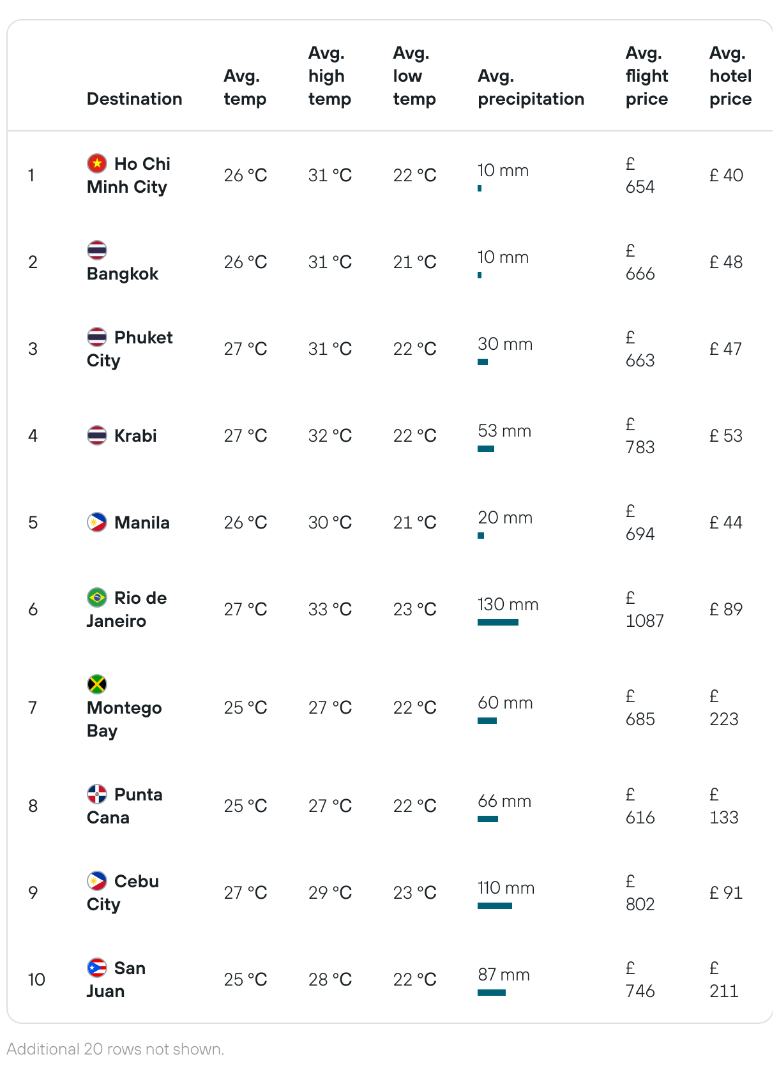Click the rank number 10 row cell
Image resolution: width=779 pixels, height=1066 pixels.
pos(36,979)
